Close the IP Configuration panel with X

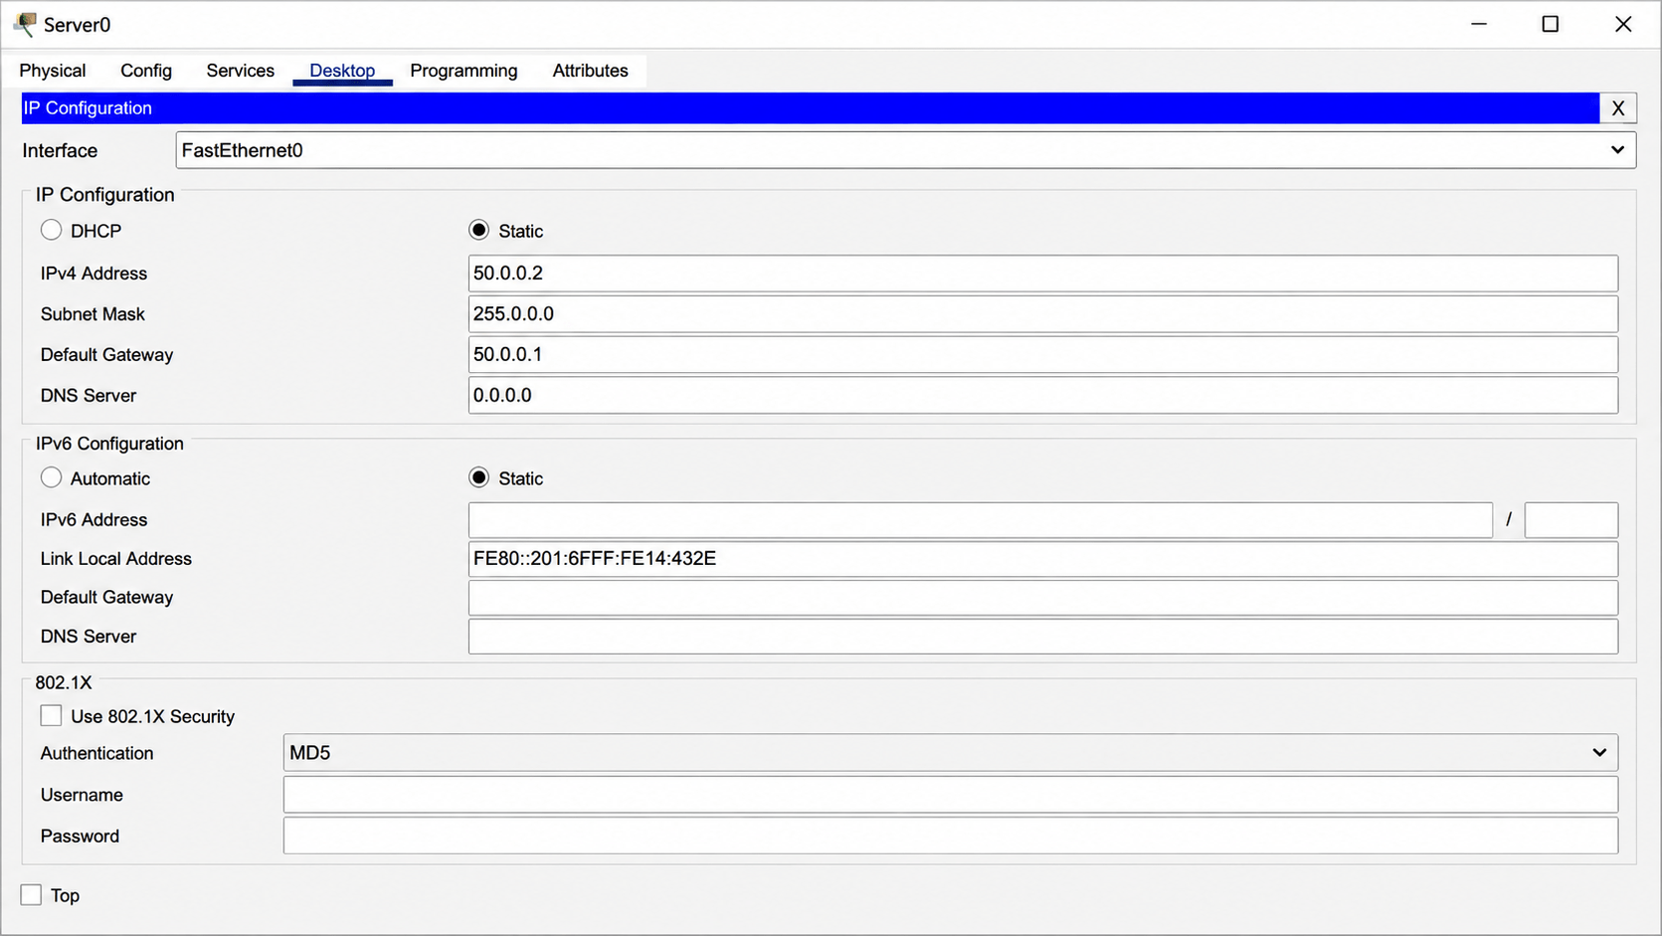(x=1617, y=108)
